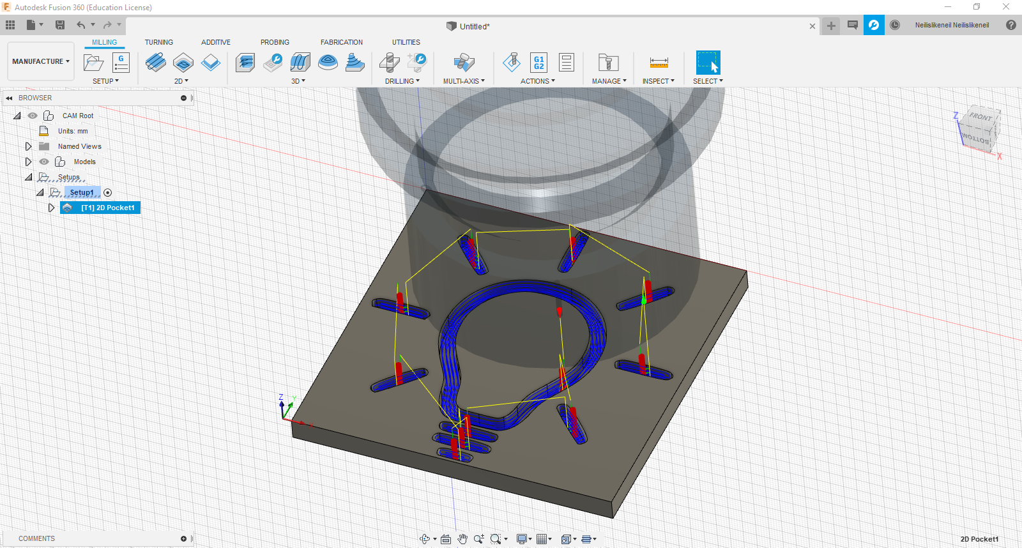Click the Measure icon in Inspect
Screen dimensions: 1022x548
(659, 63)
